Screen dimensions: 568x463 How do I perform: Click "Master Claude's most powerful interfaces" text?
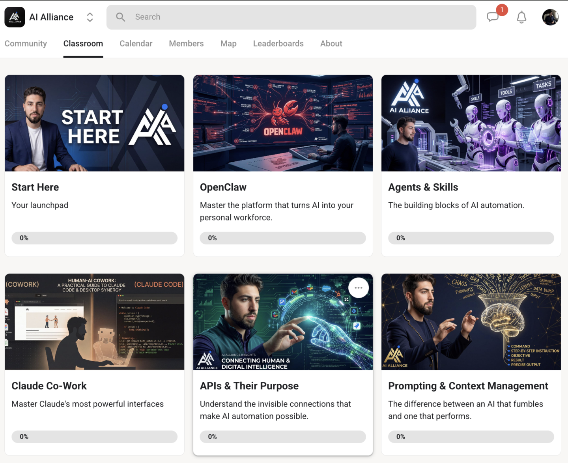pyautogui.click(x=88, y=404)
